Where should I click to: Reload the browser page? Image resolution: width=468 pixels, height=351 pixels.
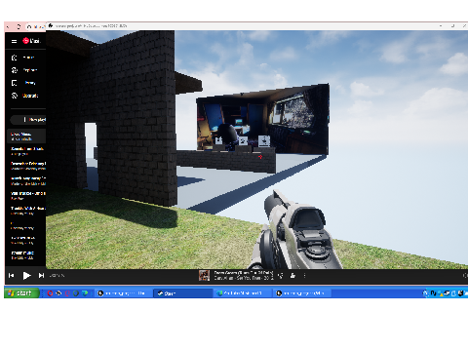pyautogui.click(x=19, y=26)
